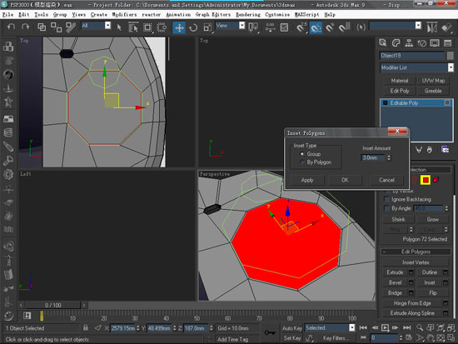Select the Select Object arrow tool
Viewport: 458px width, 344px height.
point(119,27)
